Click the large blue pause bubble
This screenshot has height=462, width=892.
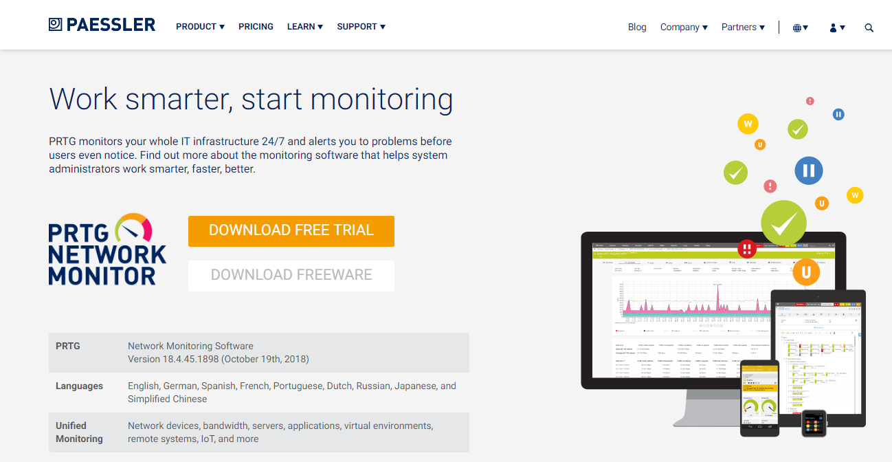point(809,170)
